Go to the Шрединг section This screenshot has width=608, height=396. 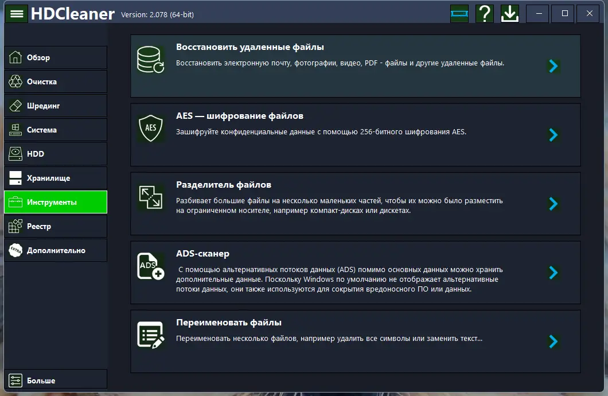(56, 106)
